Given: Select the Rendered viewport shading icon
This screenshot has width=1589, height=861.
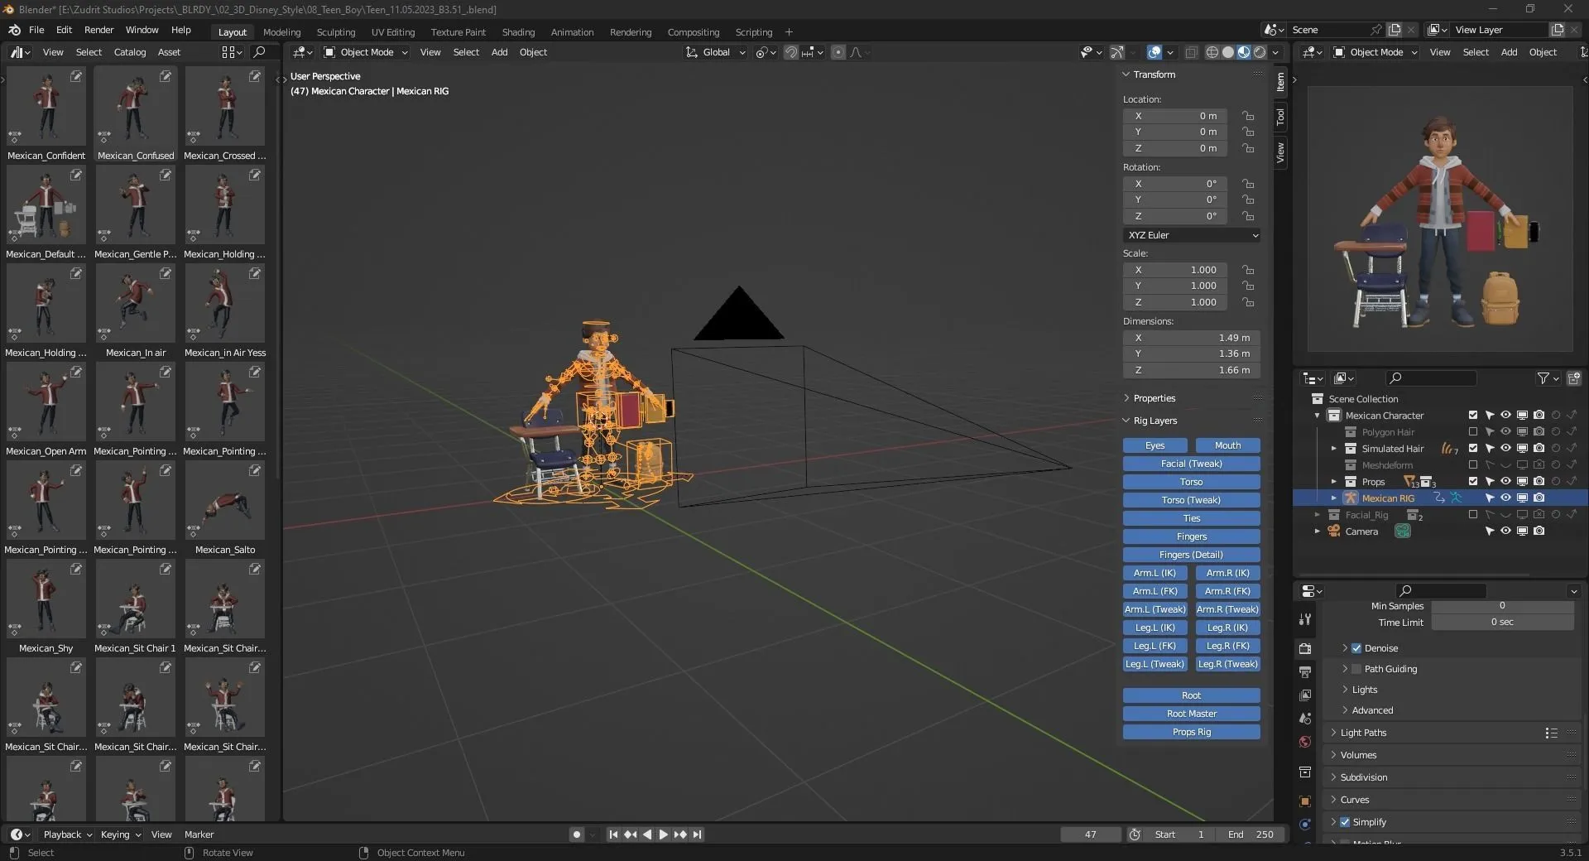Looking at the screenshot, I should pyautogui.click(x=1260, y=51).
